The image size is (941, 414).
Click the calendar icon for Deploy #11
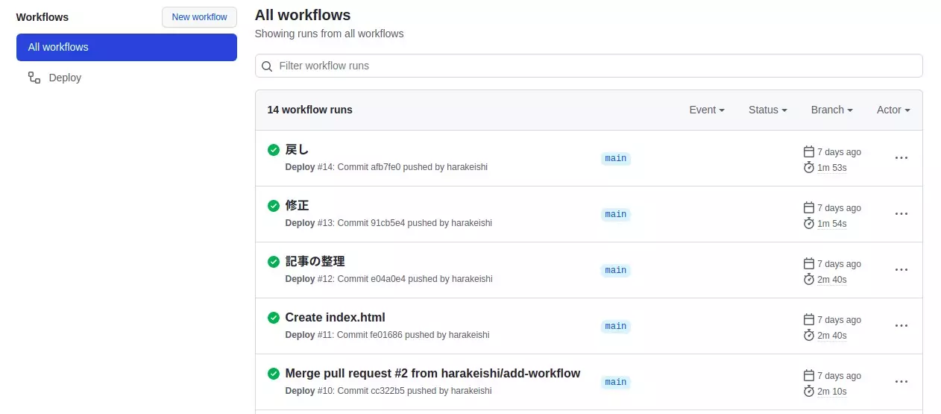(809, 319)
